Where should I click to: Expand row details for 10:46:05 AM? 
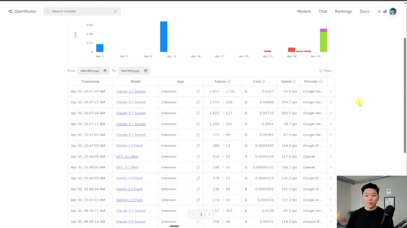[x=331, y=167]
